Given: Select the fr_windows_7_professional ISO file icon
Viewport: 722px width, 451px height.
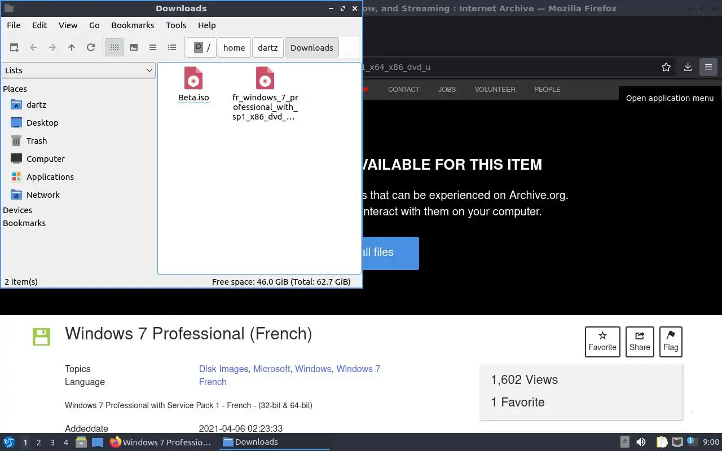Looking at the screenshot, I should 265,79.
